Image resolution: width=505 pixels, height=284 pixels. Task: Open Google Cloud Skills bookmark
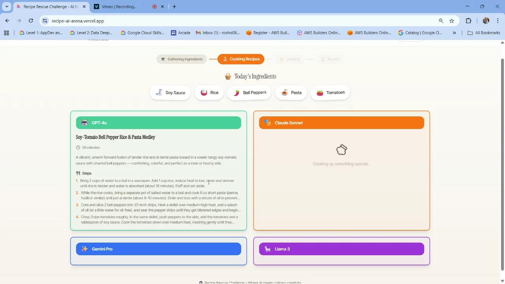point(142,33)
